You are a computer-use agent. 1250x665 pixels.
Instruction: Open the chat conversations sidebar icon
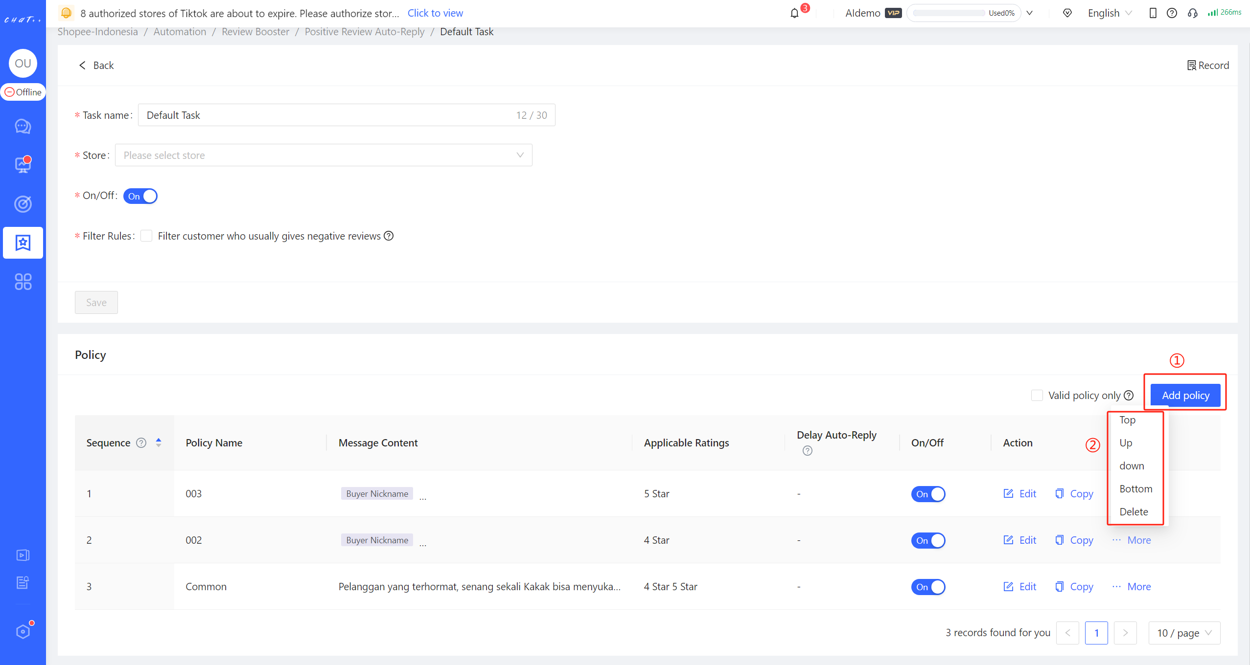23,127
